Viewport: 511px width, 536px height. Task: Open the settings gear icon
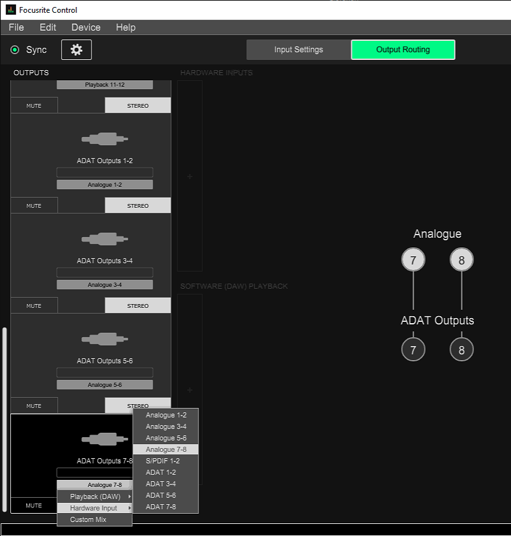(x=76, y=50)
